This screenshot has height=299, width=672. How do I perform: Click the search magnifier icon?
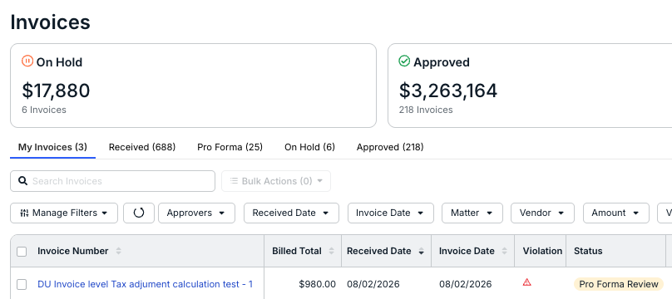(22, 181)
